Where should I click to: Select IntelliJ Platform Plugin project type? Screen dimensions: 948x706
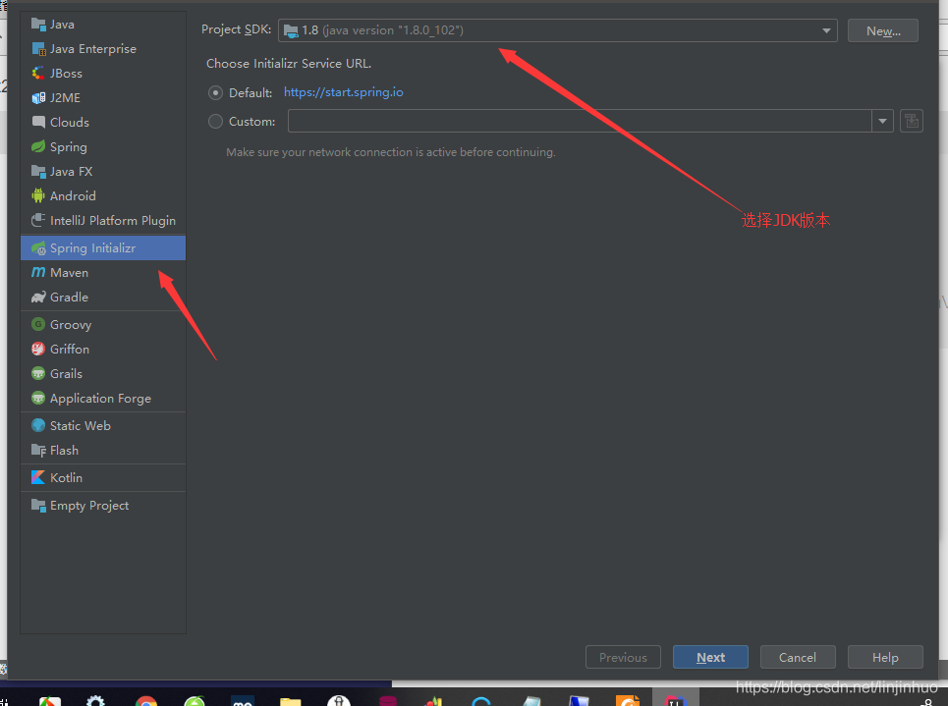[x=103, y=221]
